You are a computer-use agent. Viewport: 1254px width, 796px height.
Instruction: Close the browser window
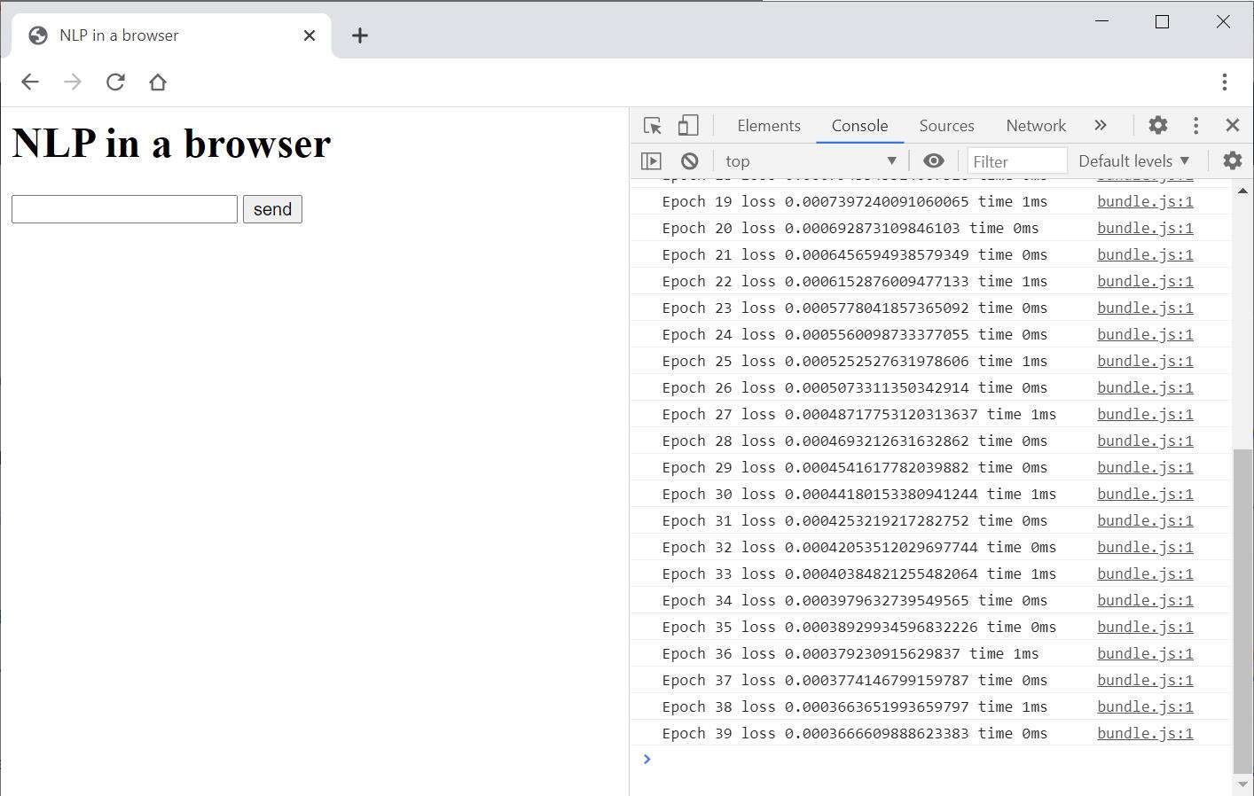click(x=1223, y=21)
